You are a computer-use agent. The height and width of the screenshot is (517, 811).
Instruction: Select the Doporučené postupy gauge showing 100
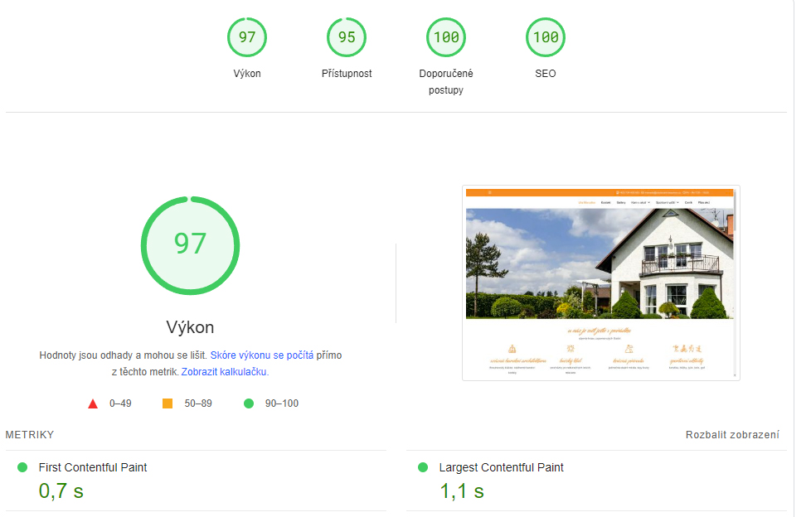point(446,37)
